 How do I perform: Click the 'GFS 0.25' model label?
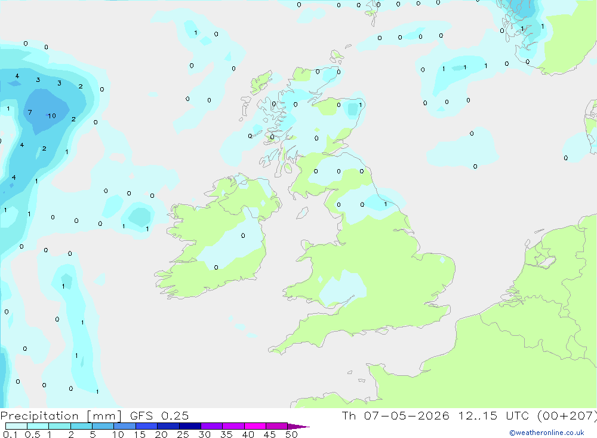(159, 415)
